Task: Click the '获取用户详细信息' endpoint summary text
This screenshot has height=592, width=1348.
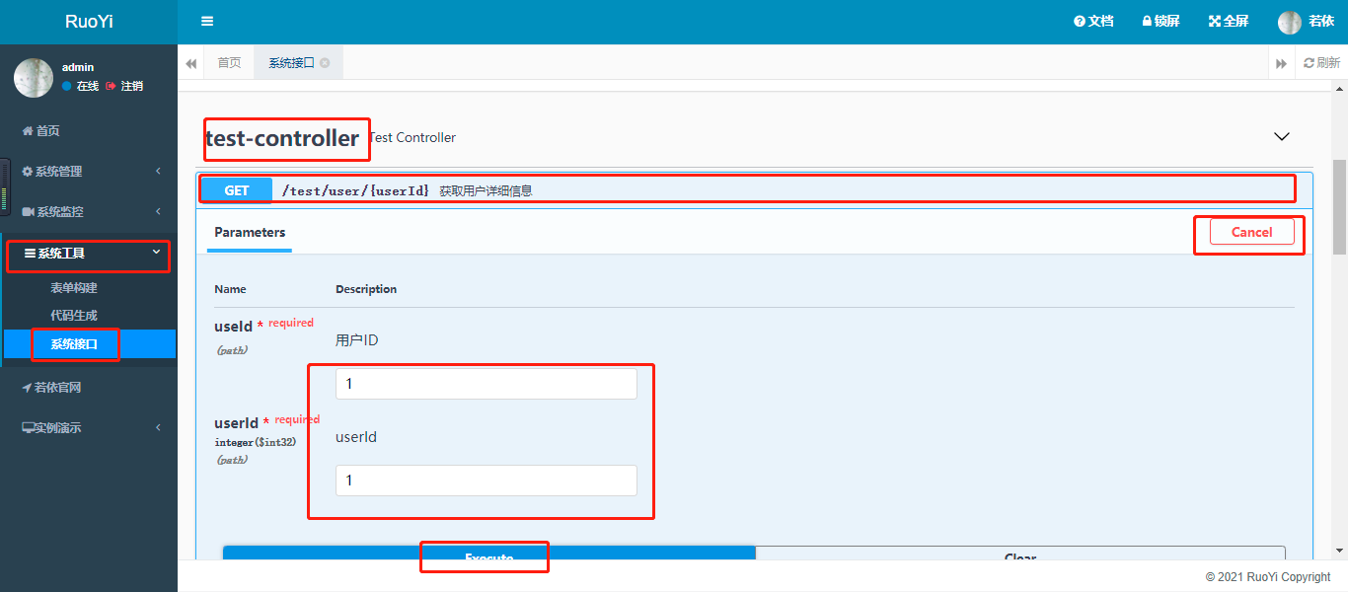Action: [487, 191]
